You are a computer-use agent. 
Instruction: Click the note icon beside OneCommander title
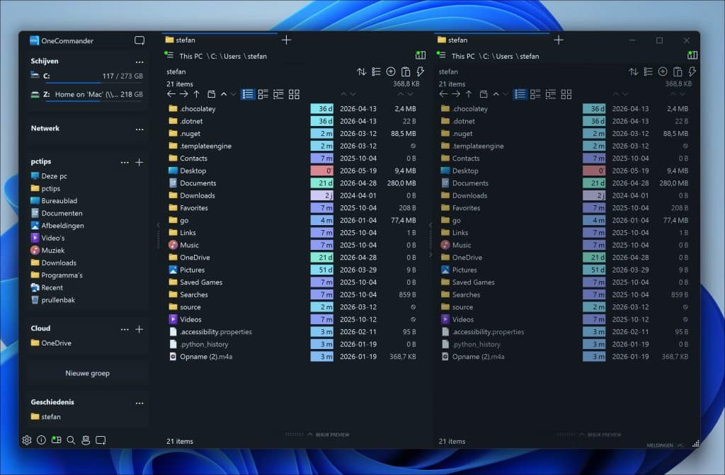(139, 40)
